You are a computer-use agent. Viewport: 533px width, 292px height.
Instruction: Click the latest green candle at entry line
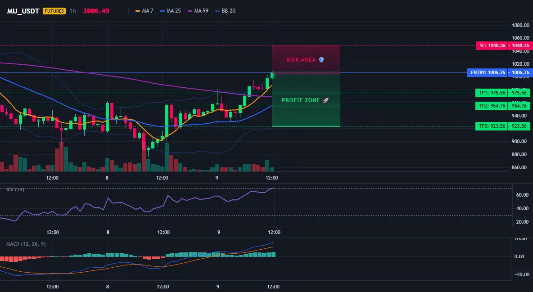point(272,75)
